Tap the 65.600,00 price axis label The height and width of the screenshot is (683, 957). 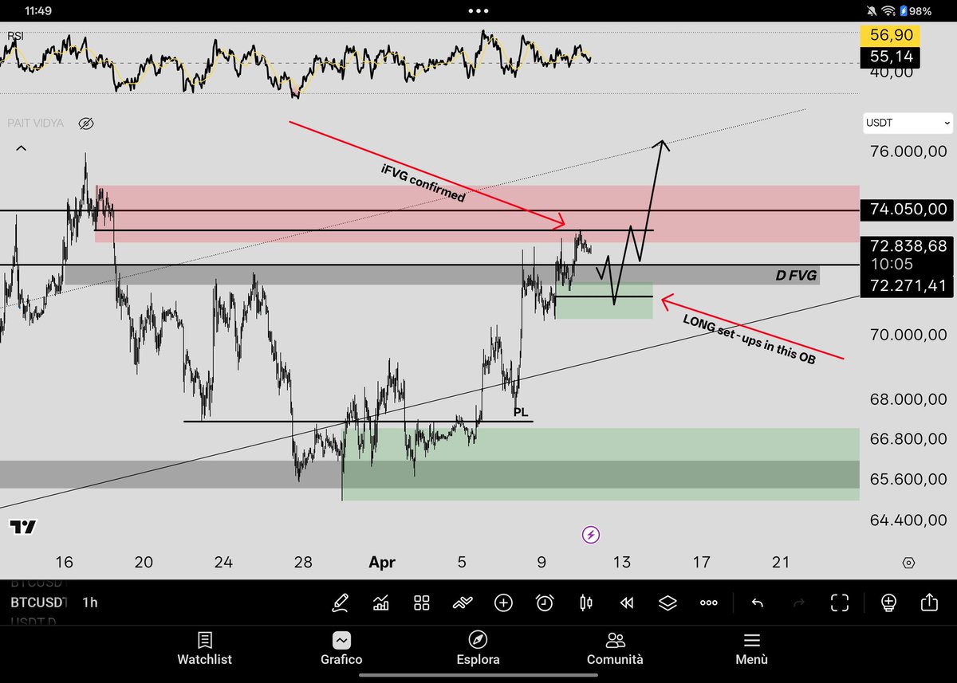(908, 479)
